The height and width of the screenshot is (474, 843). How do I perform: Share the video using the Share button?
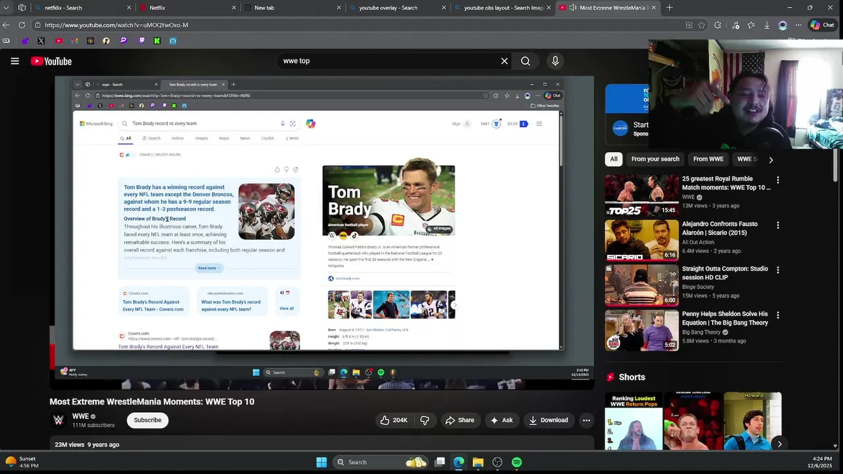[460, 420]
